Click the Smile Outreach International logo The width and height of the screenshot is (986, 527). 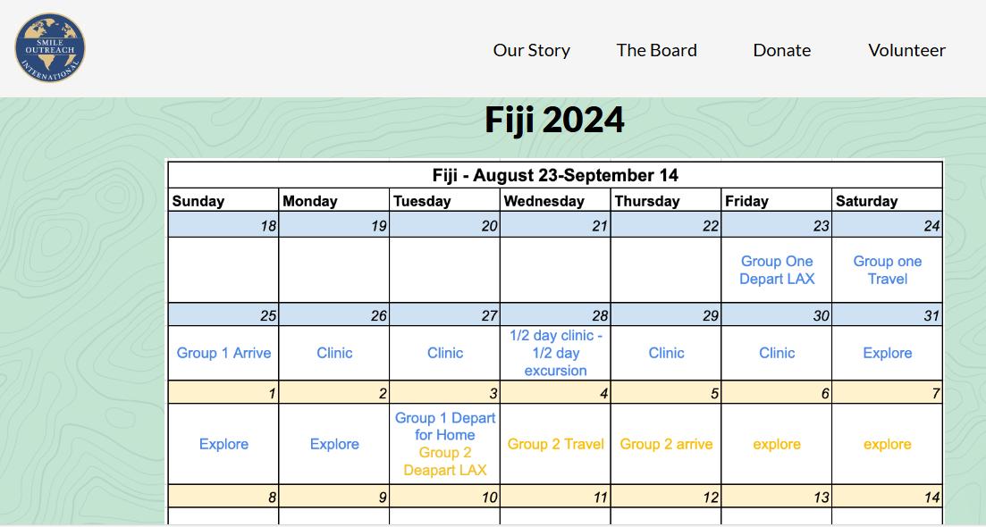50,48
